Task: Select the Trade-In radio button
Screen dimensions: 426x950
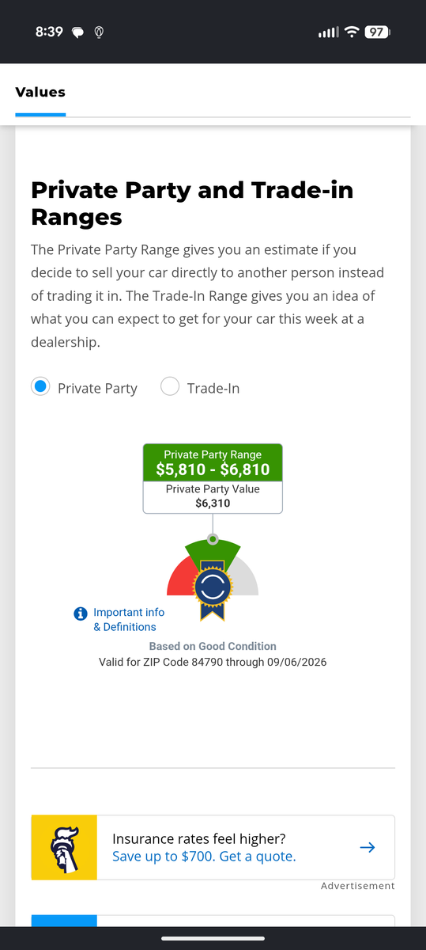Action: 170,387
